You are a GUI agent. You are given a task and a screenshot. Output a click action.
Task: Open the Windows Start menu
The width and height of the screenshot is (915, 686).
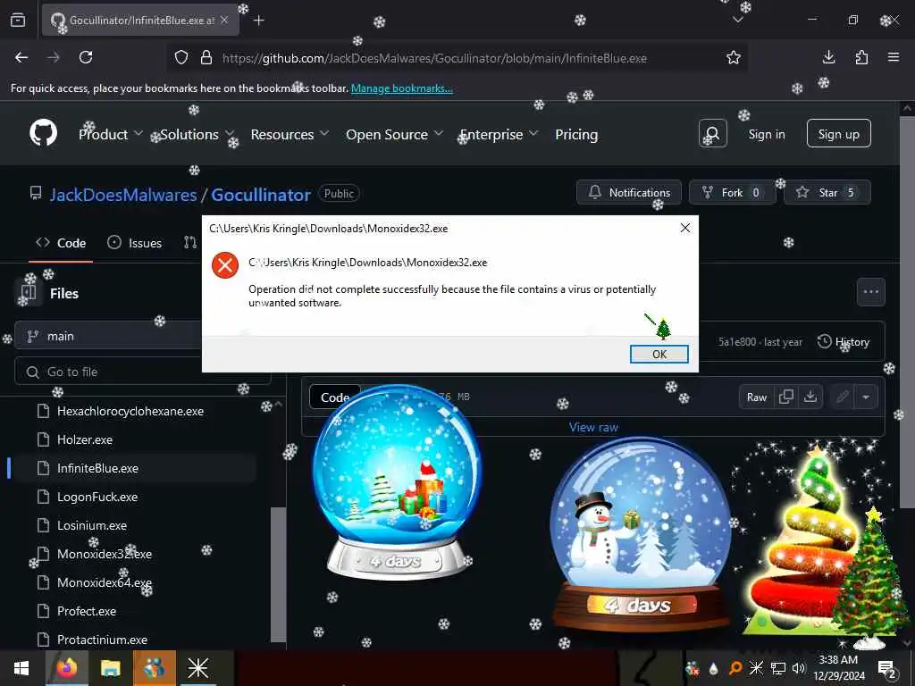click(x=21, y=668)
